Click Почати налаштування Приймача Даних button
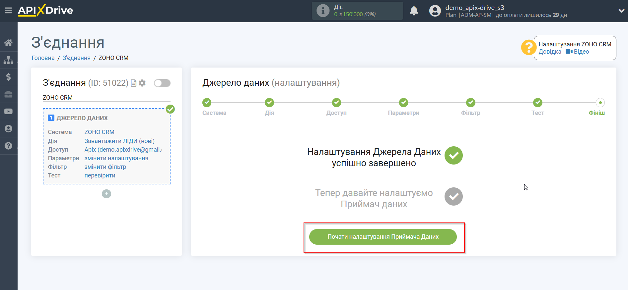 click(x=383, y=237)
